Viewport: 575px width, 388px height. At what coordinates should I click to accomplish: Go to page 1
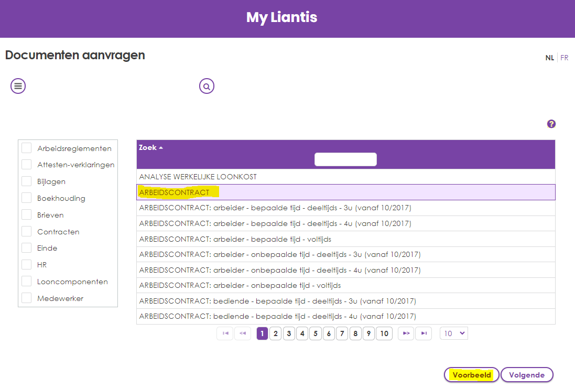pyautogui.click(x=262, y=333)
